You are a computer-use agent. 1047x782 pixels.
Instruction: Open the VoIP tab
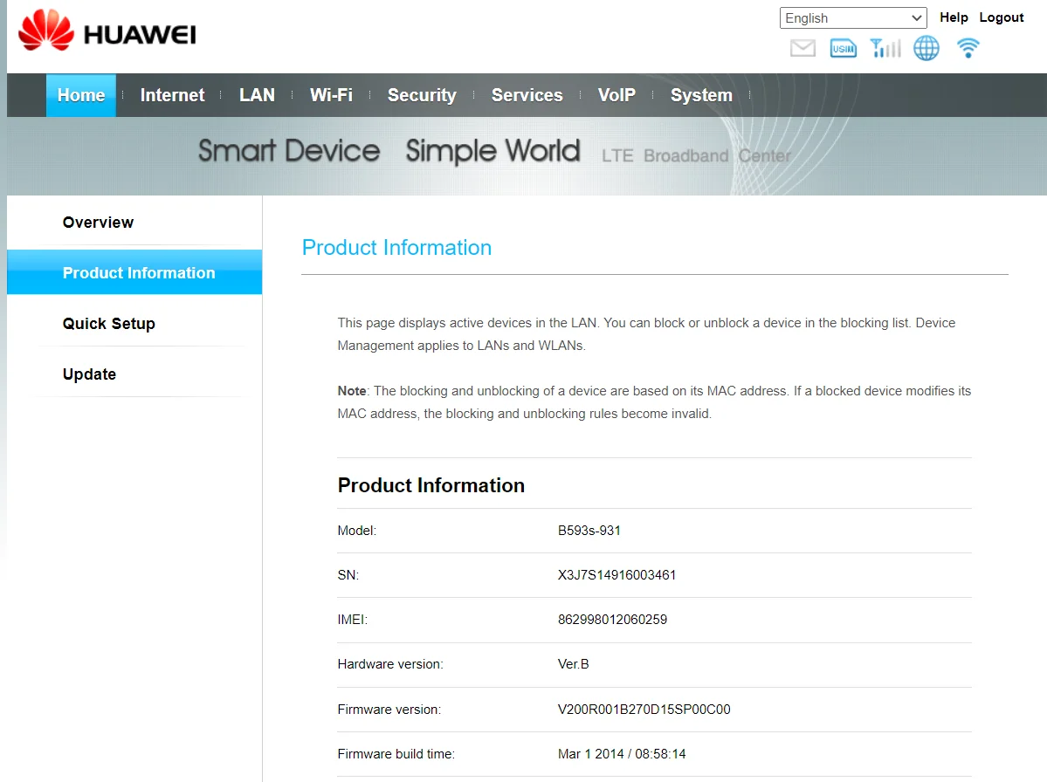click(616, 95)
